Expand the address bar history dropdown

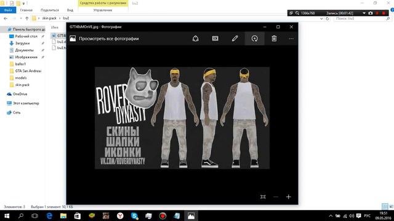(321, 18)
